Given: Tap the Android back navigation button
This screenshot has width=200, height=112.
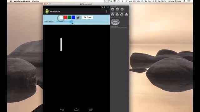Looking at the screenshot, I should tap(62, 110).
